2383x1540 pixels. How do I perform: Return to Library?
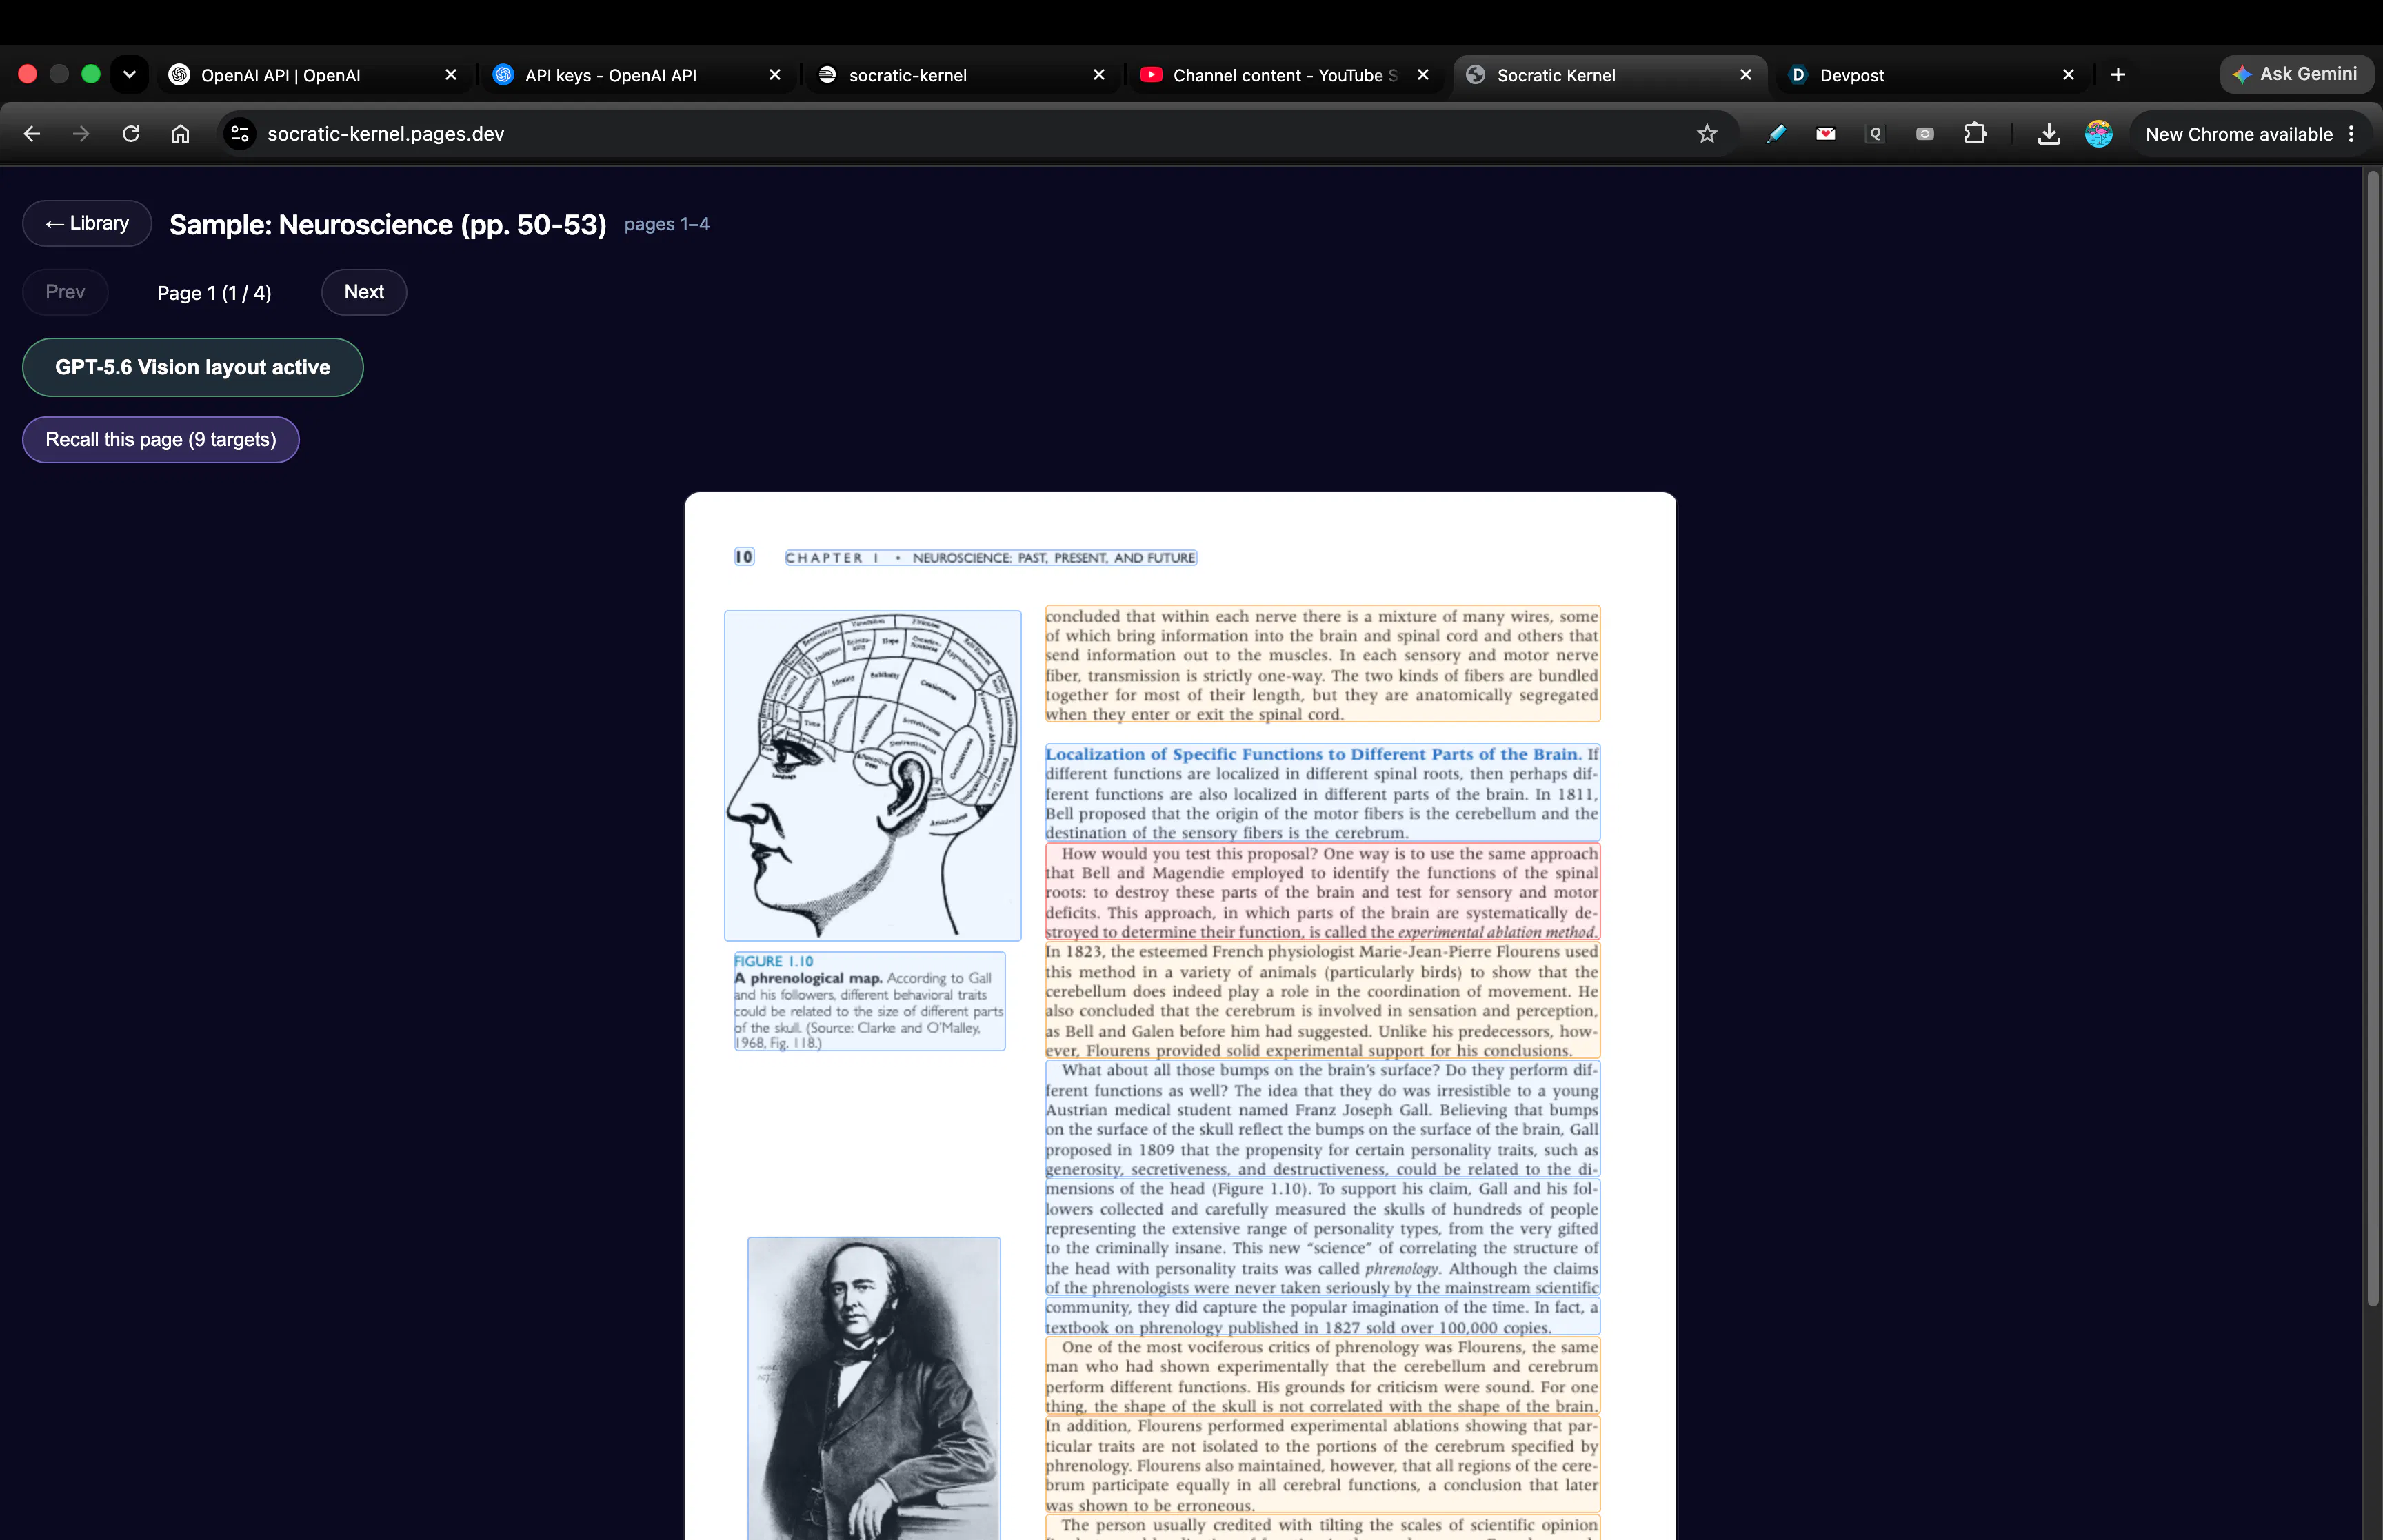click(87, 223)
